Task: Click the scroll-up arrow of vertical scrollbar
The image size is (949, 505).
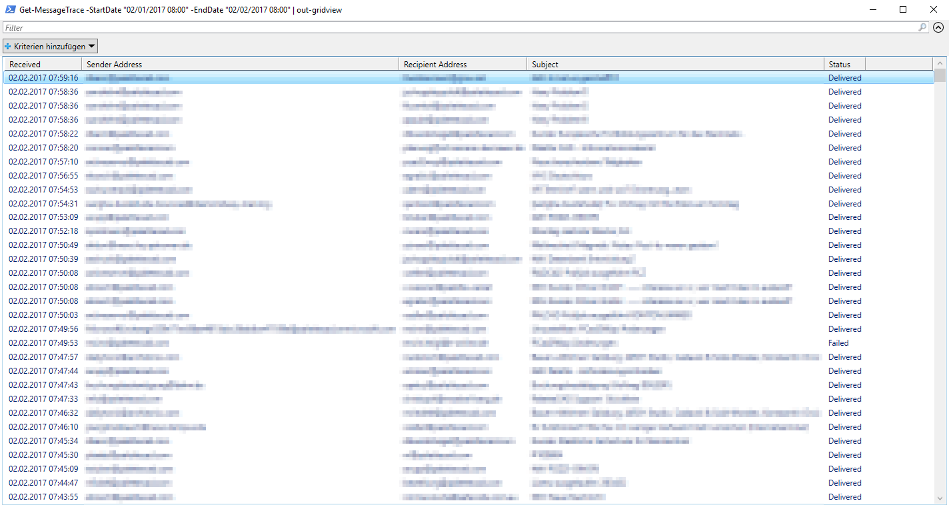Action: 940,63
